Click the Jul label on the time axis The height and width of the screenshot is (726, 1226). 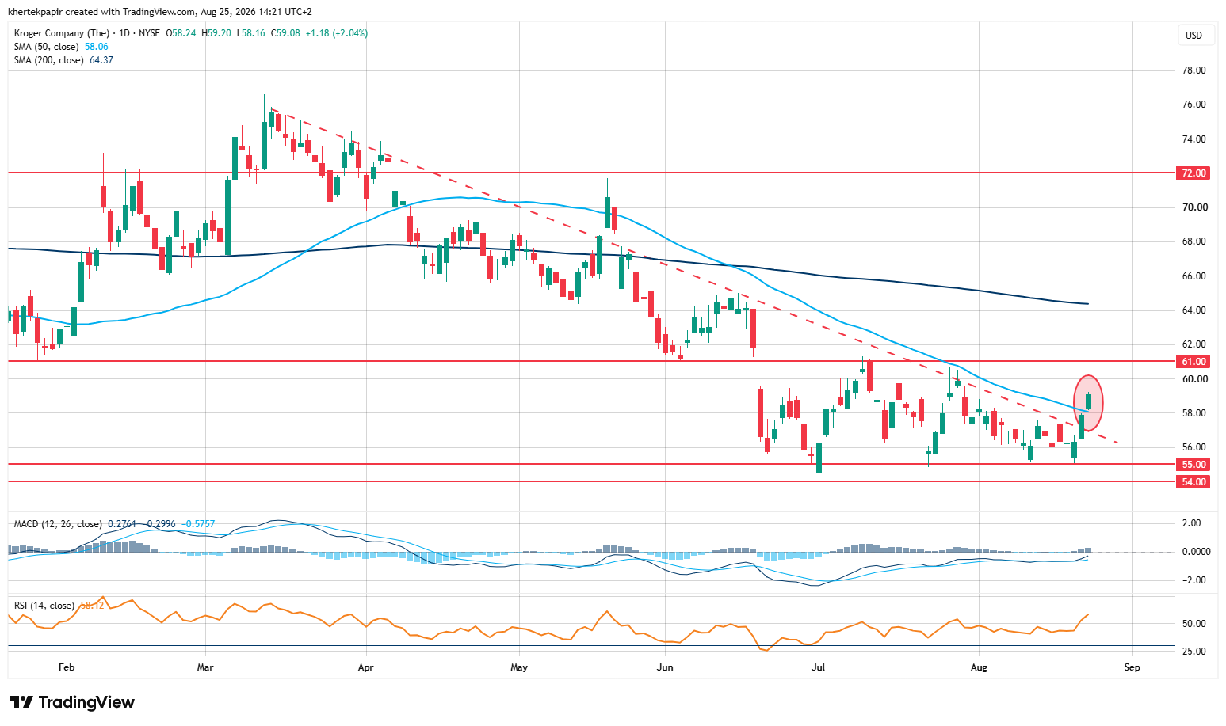[x=818, y=667]
